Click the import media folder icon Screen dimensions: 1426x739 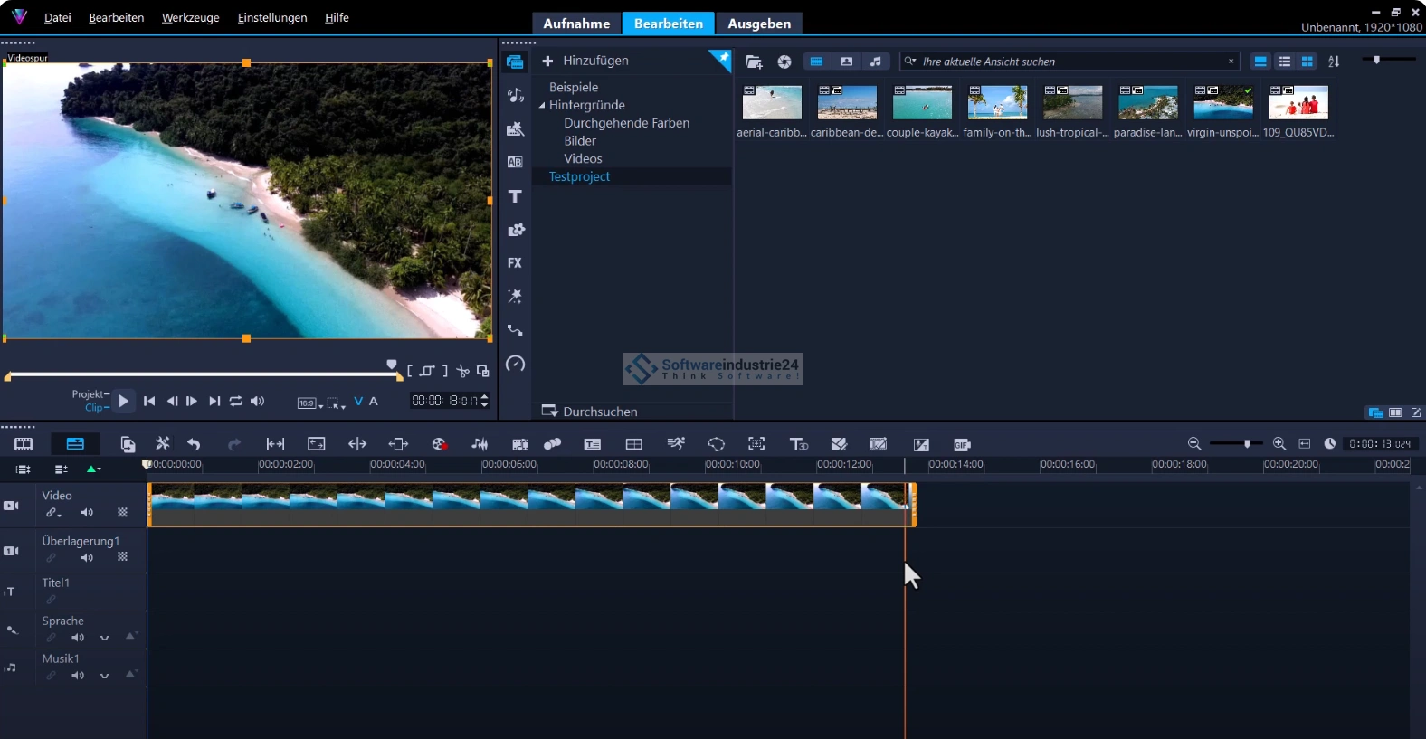(x=754, y=62)
